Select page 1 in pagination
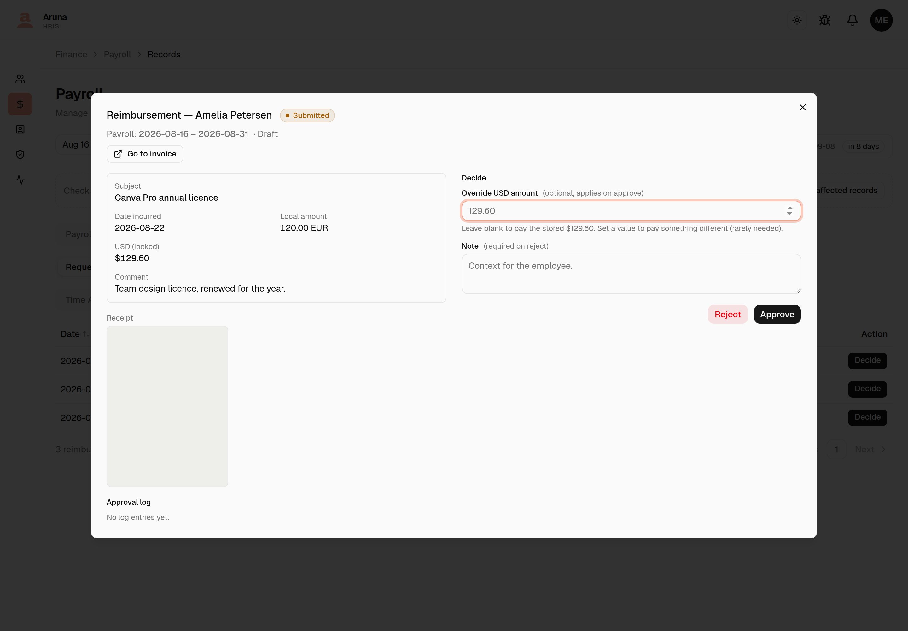Viewport: 908px width, 631px height. coord(836,450)
